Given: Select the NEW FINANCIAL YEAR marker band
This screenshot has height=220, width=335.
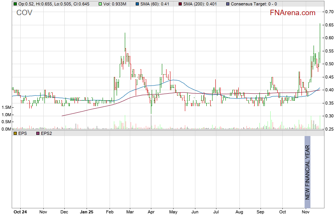Looking at the screenshot, I should pos(307,172).
